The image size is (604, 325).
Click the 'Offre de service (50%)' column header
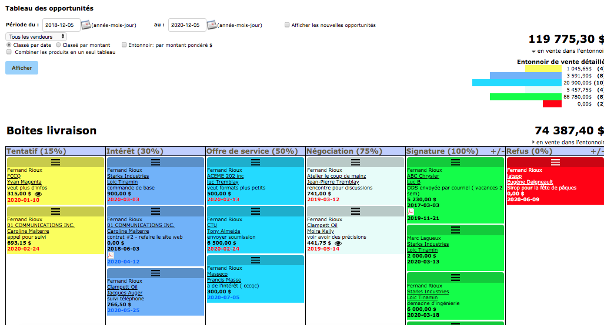pyautogui.click(x=252, y=151)
